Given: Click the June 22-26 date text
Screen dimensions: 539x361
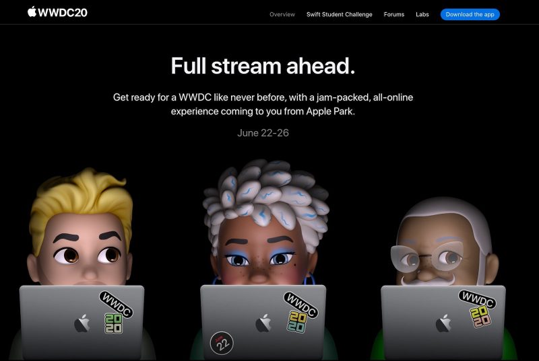Looking at the screenshot, I should coord(263,133).
